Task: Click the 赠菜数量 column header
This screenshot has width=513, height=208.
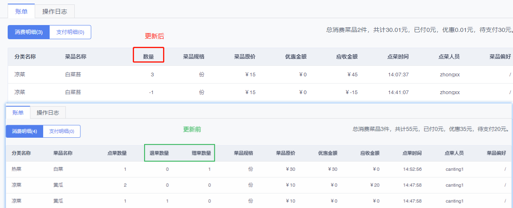Action: tap(201, 153)
